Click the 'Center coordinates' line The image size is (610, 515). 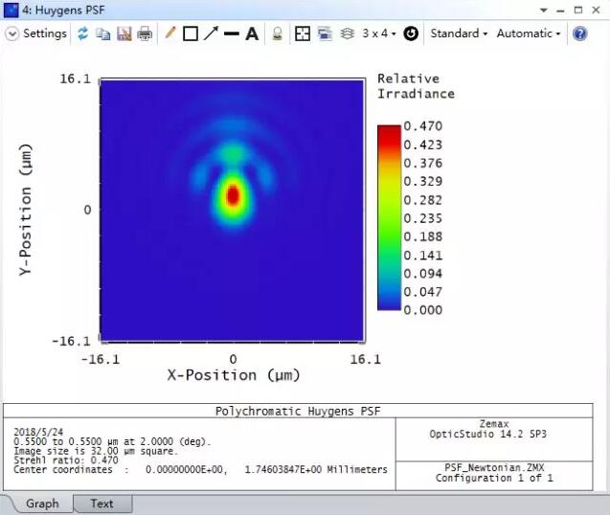[x=200, y=469]
